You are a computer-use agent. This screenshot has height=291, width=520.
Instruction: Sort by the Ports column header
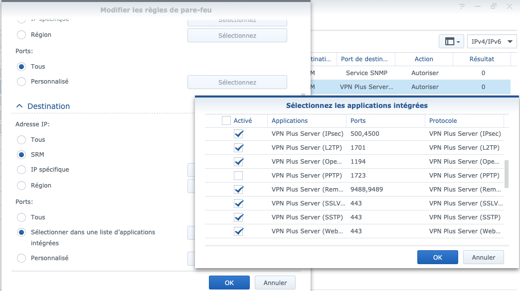tap(385, 120)
